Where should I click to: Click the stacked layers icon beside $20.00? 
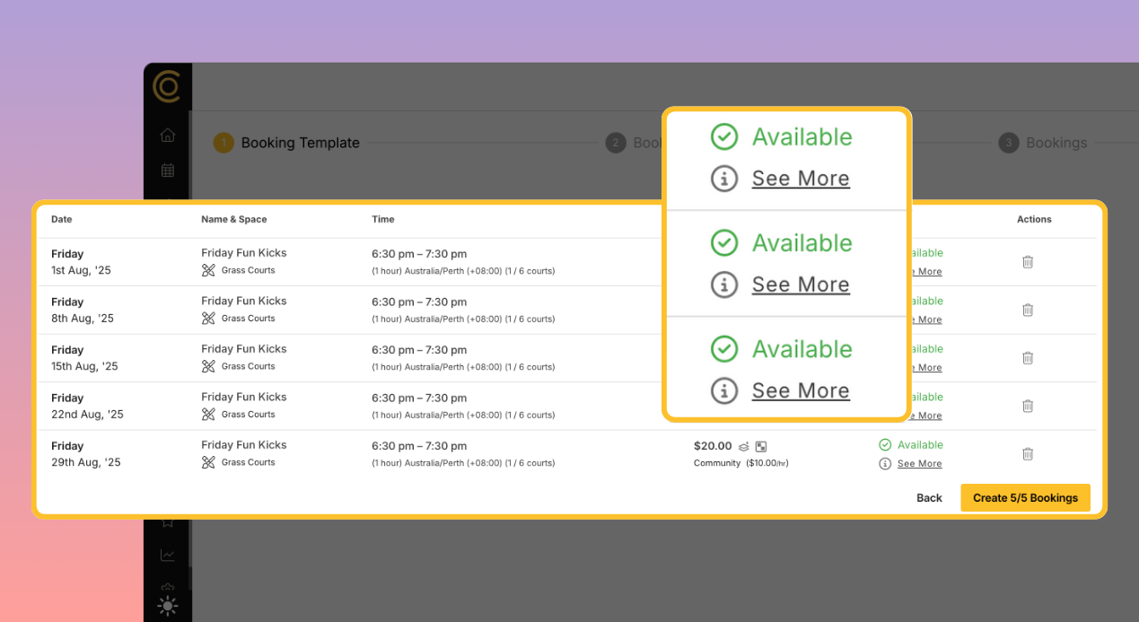click(x=743, y=446)
